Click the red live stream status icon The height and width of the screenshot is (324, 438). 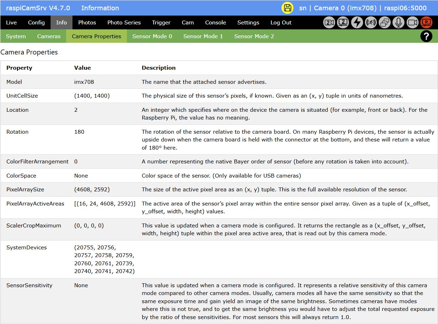426,23
